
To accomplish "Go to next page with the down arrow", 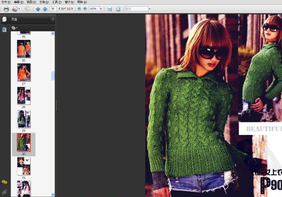I will [45, 9].
